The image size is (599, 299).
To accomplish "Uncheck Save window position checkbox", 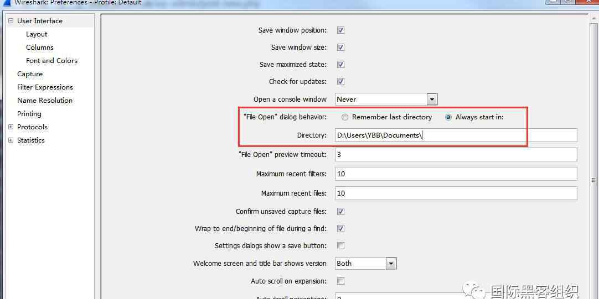I will click(x=341, y=30).
